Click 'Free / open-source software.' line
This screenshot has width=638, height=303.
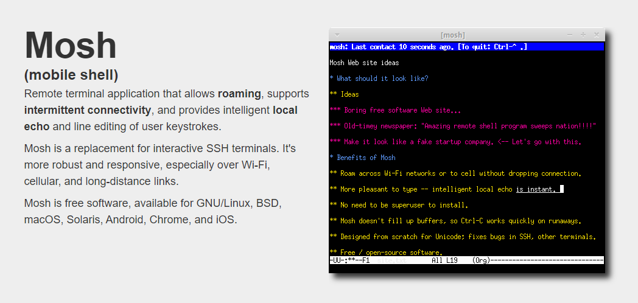pyautogui.click(x=386, y=252)
